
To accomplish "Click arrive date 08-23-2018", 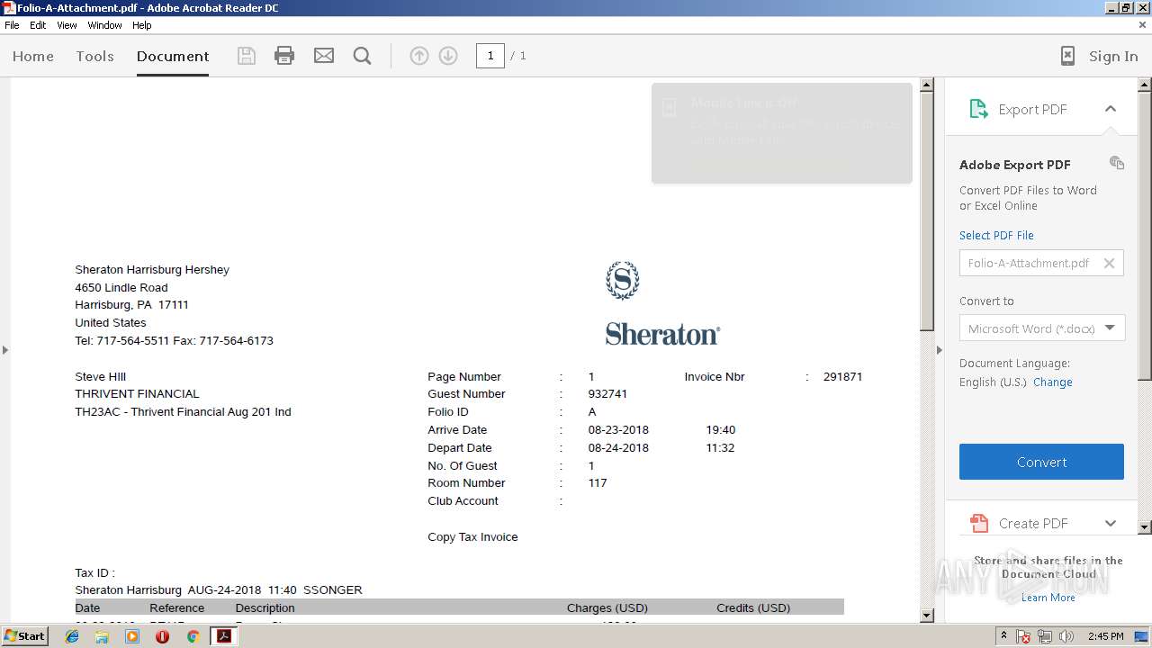I will 618,429.
